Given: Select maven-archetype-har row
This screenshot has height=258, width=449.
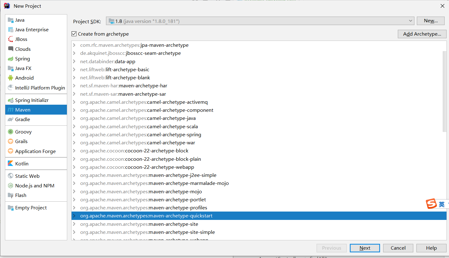Looking at the screenshot, I should (x=259, y=86).
